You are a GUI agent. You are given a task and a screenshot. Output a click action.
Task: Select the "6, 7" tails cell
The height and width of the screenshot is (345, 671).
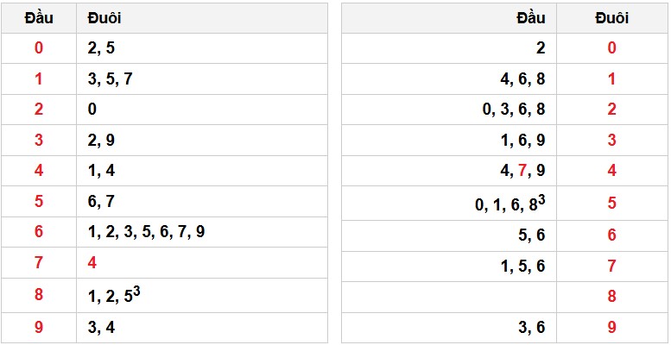point(101,201)
